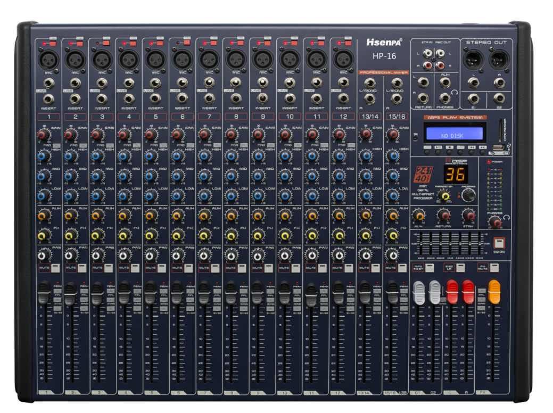This screenshot has height=413, width=553.
Task: Toggle the channel 4 PAD switch
Action: pos(136,145)
